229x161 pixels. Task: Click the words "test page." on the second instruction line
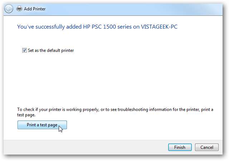(x=26, y=115)
